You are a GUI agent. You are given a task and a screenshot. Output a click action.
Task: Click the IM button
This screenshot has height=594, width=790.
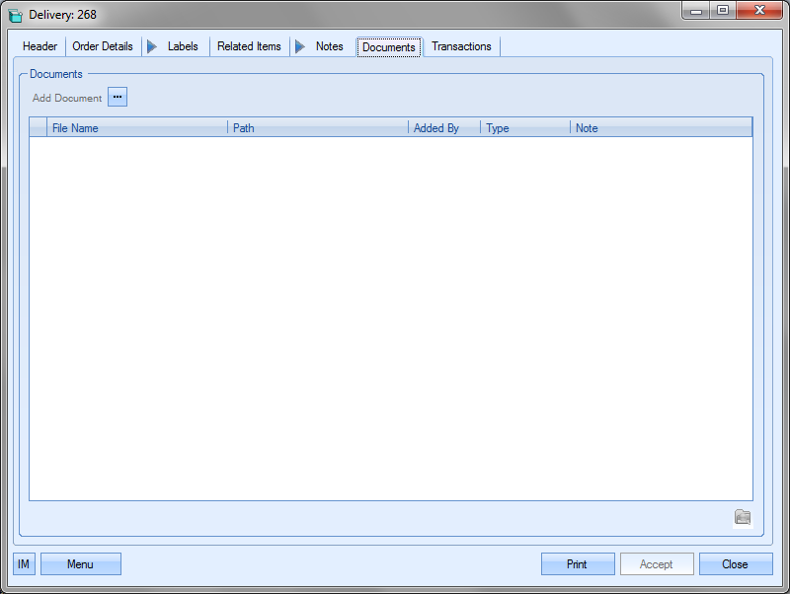point(24,563)
